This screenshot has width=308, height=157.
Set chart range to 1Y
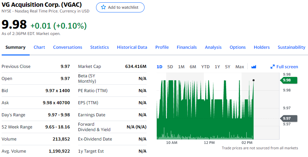point(217,67)
